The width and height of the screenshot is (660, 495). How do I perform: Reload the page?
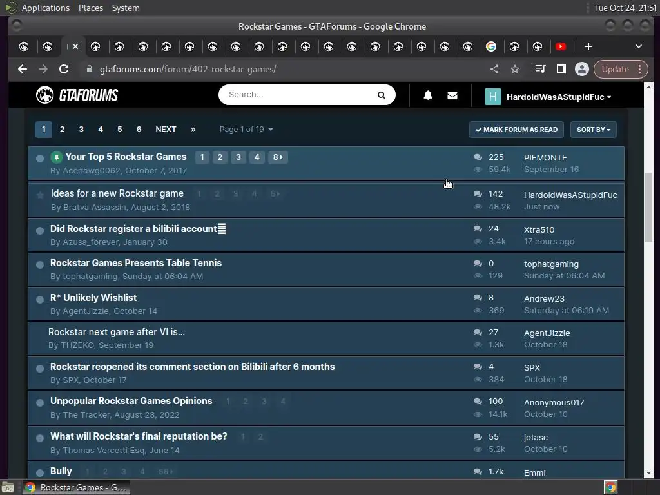pos(64,69)
